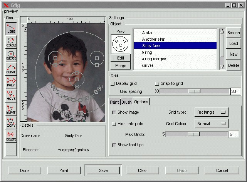Switch to the Paint tab

tap(114, 102)
